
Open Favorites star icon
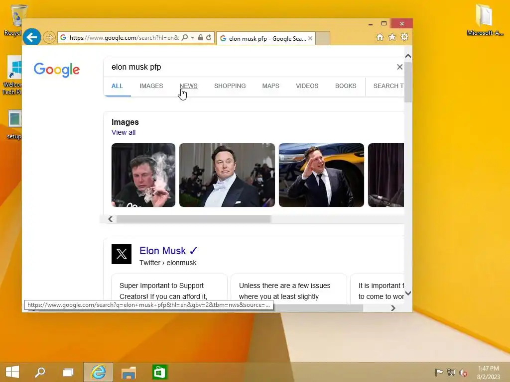[x=392, y=37]
